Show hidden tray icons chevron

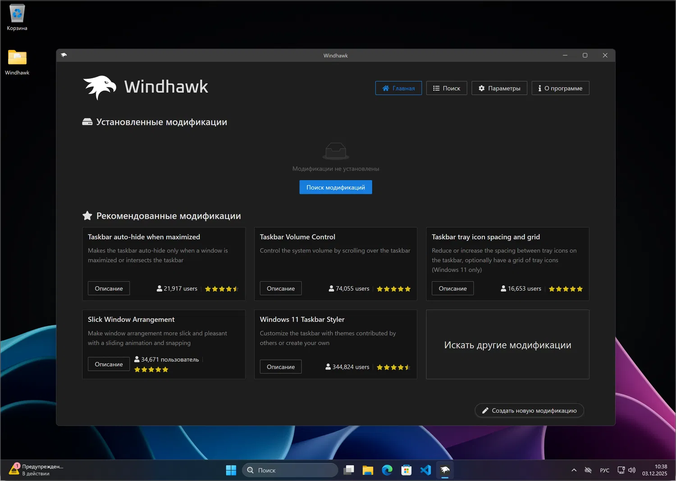574,470
